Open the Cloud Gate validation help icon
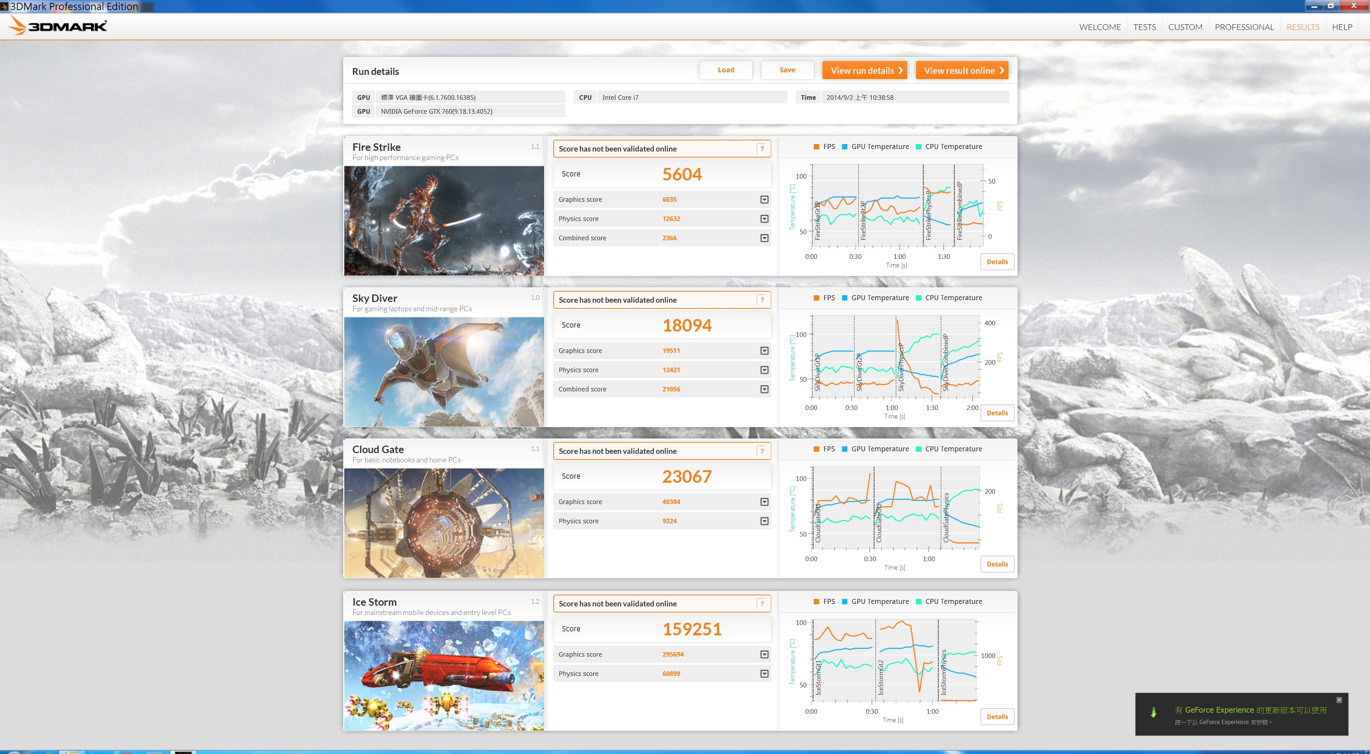Screen dimensions: 1370x754 (x=762, y=451)
